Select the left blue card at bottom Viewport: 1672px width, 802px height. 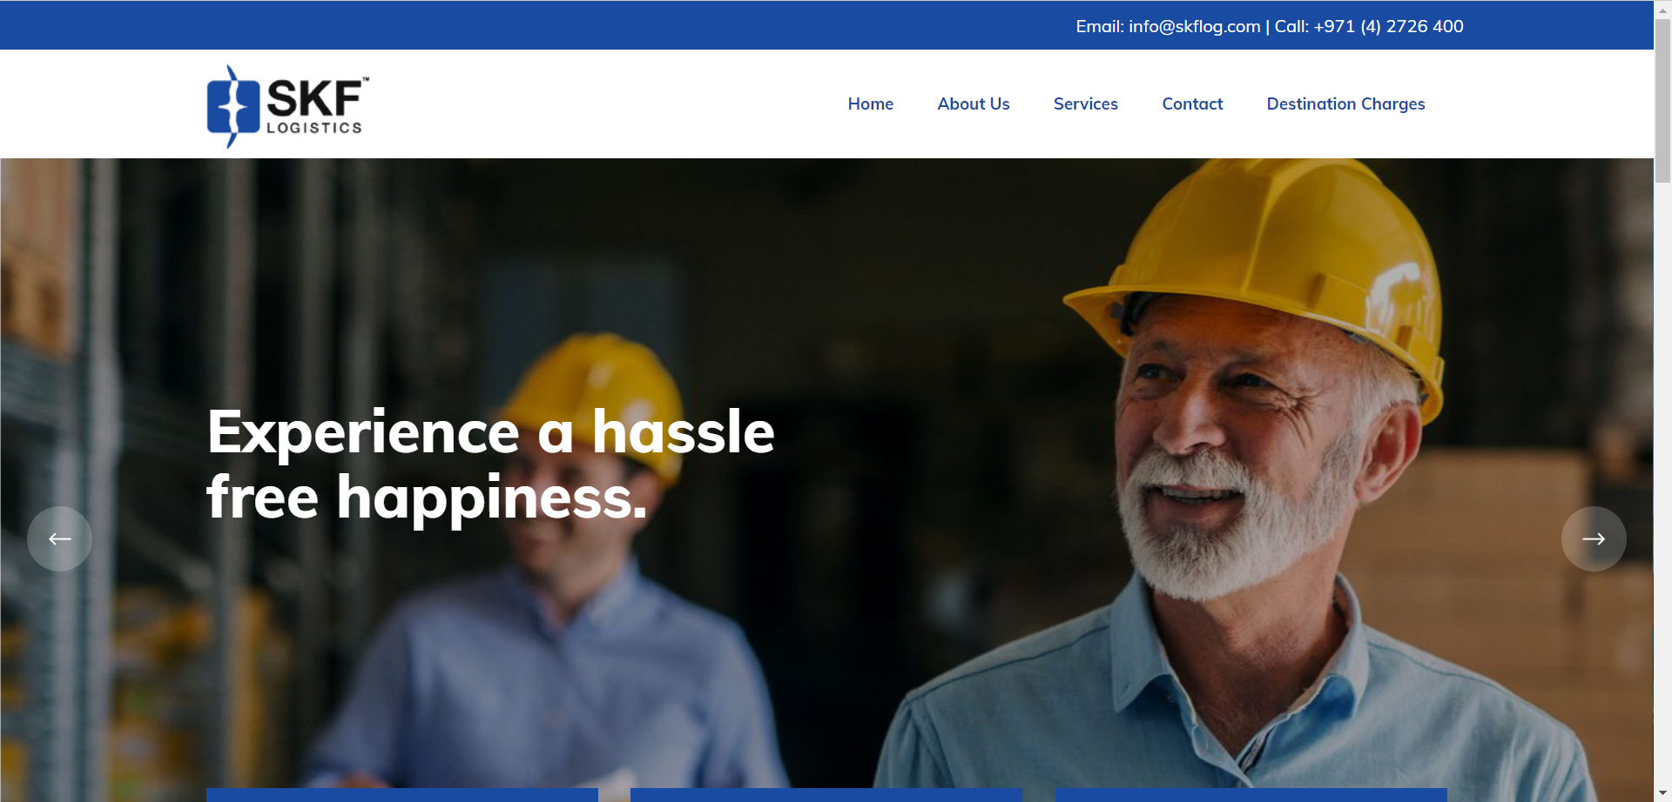pyautogui.click(x=402, y=795)
